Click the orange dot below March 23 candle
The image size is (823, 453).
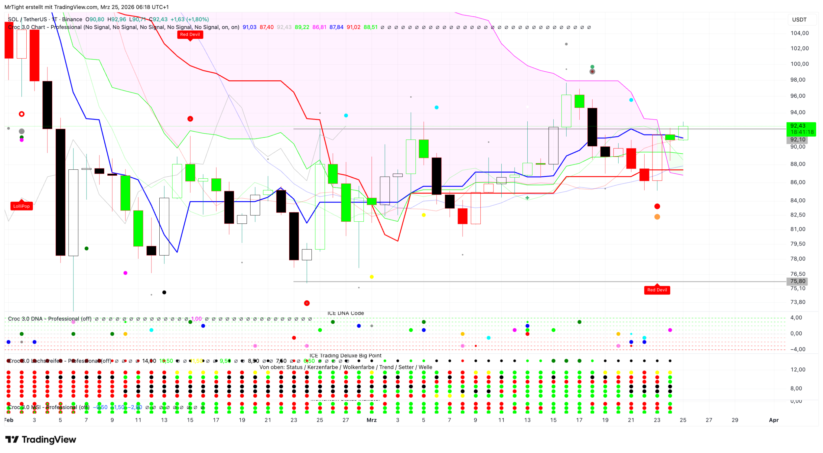pos(657,217)
